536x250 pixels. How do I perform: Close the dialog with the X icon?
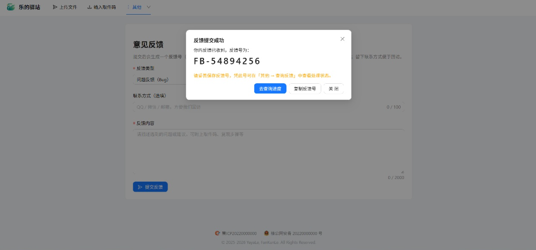pos(342,39)
